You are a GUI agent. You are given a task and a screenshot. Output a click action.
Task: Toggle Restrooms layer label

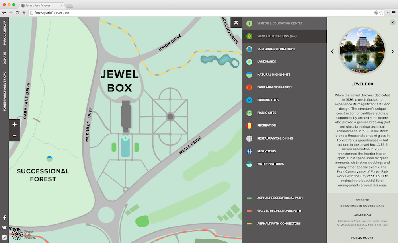266,151
